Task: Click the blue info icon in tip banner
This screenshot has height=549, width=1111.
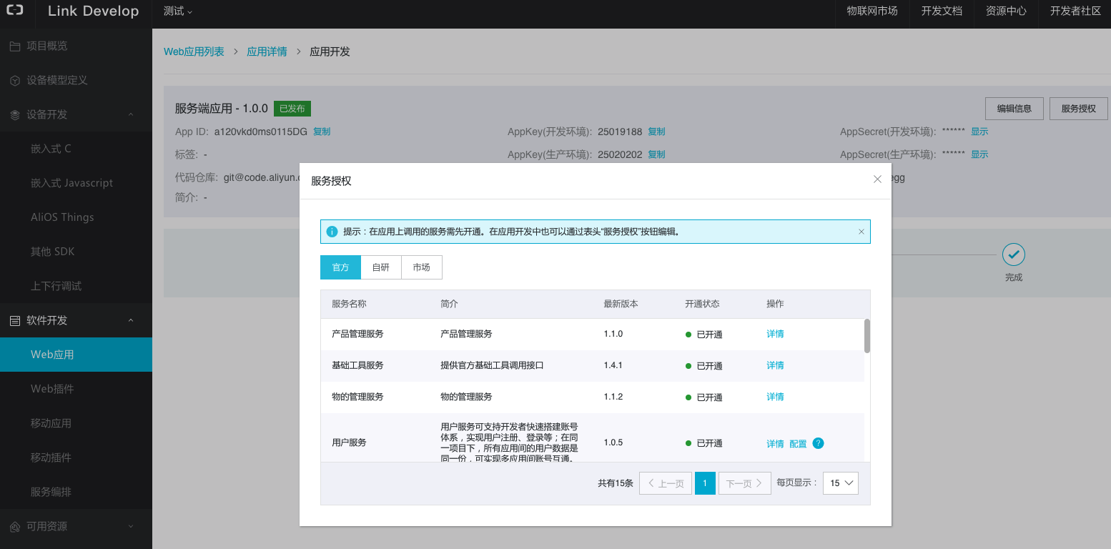Action: [x=332, y=232]
